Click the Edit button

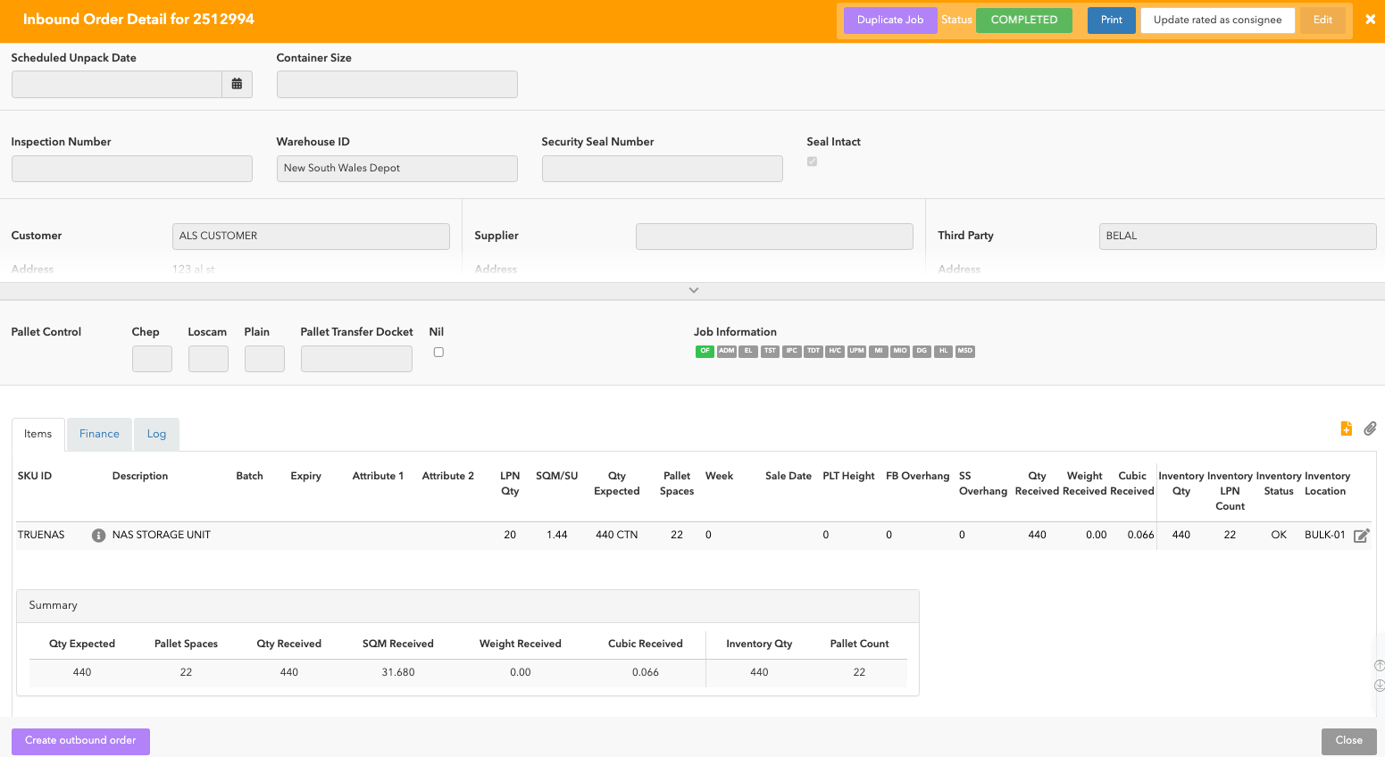1322,20
